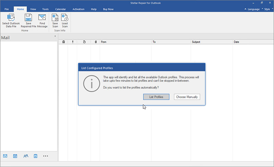Select the Home ribbon tab
Screen dimensions: 274x167
pos(20,9)
